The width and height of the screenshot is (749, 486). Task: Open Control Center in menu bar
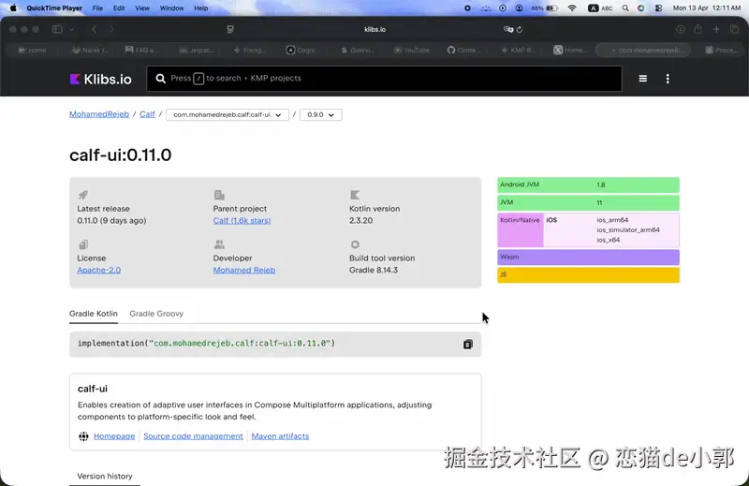pos(658,8)
